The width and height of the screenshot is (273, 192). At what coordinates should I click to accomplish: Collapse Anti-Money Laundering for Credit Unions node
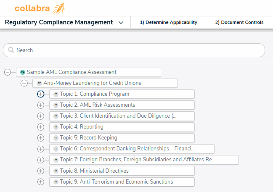click(24, 83)
